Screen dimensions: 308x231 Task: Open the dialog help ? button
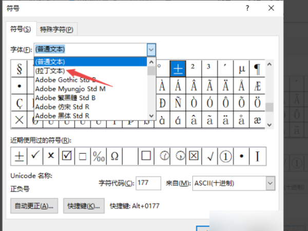tap(247, 8)
